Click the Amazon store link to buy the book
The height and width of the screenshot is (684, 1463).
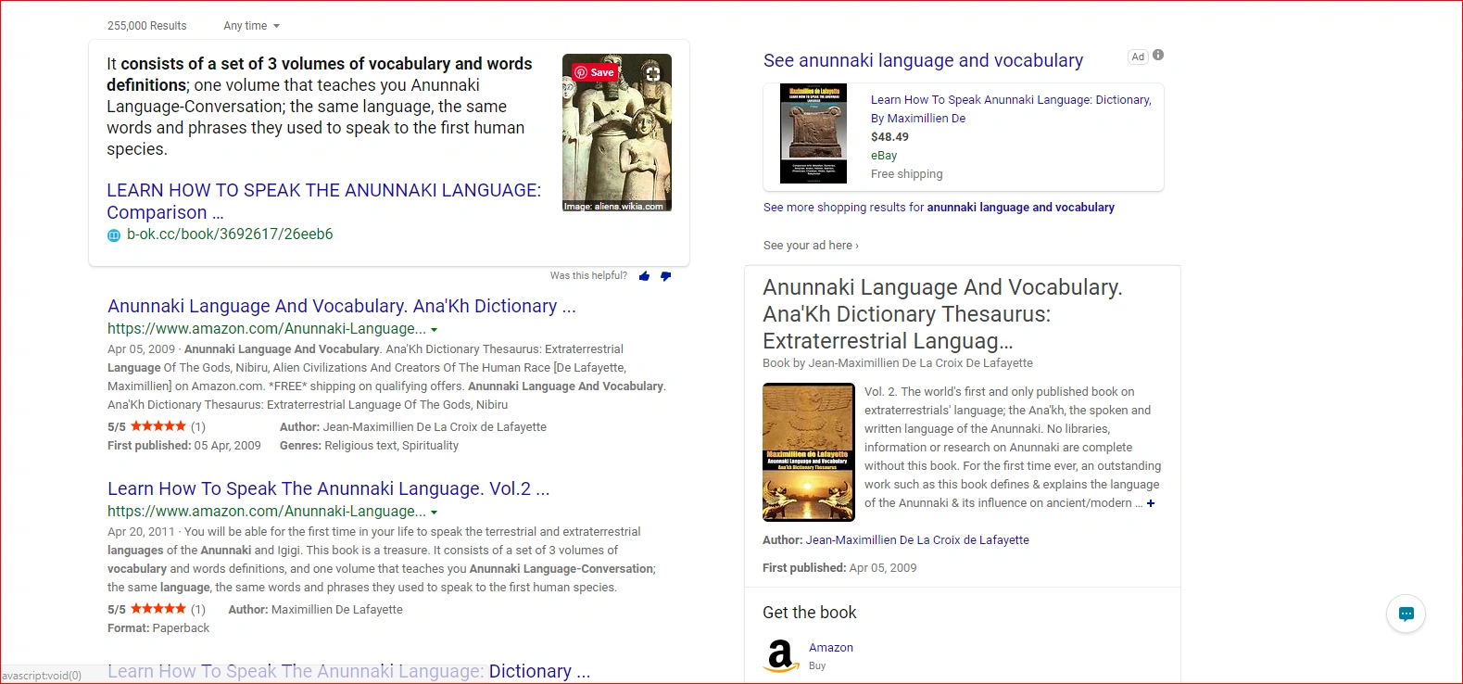[831, 648]
